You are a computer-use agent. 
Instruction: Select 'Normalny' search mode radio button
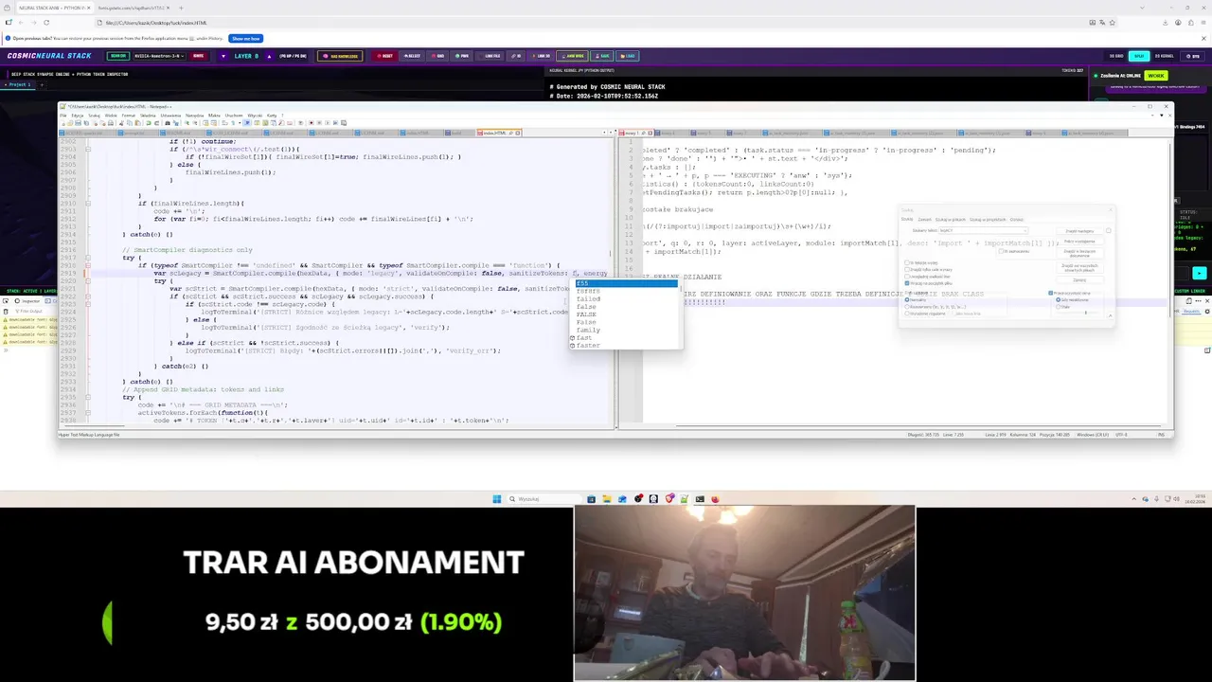click(907, 300)
